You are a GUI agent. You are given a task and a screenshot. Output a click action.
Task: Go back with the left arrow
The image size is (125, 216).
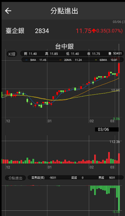pyautogui.click(x=8, y=11)
